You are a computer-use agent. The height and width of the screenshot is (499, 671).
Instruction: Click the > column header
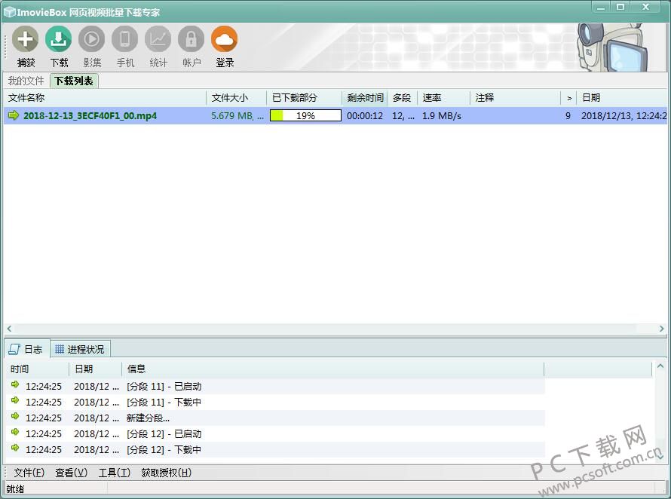[x=568, y=97]
